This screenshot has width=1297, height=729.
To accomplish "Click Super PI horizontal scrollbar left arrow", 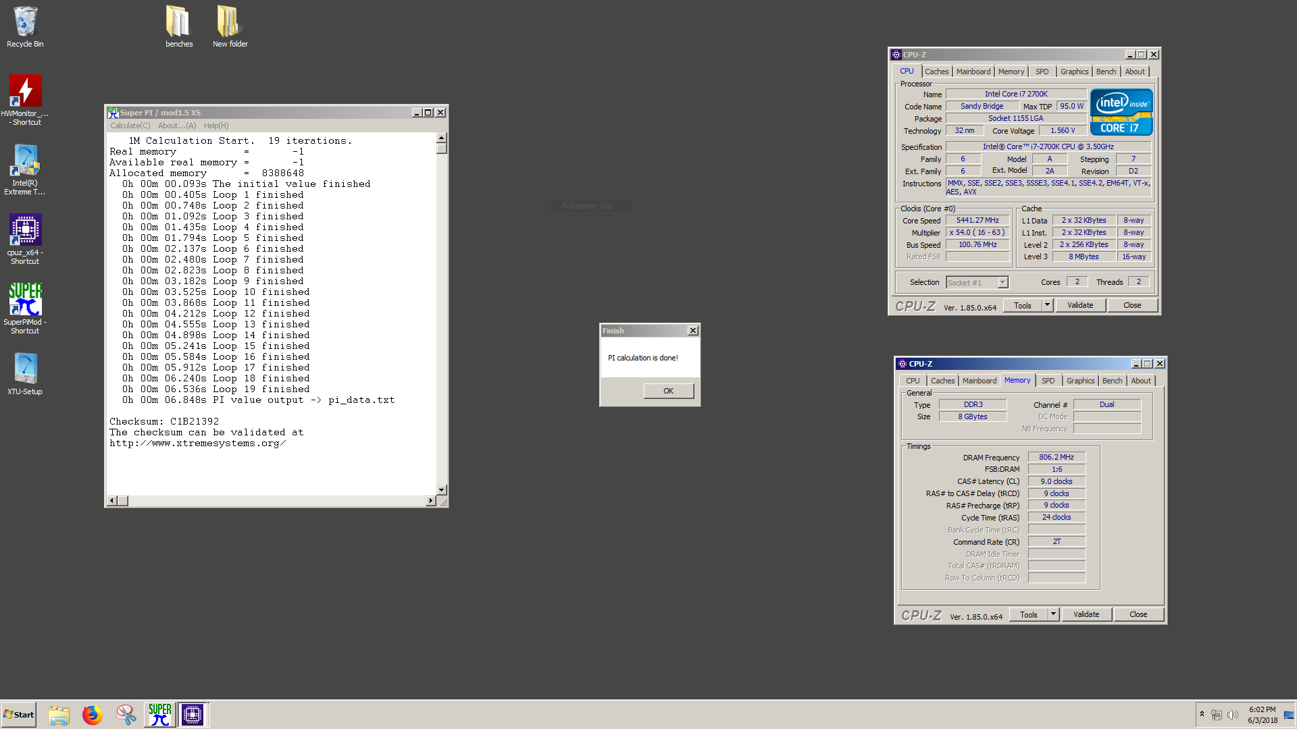I will [x=112, y=501].
